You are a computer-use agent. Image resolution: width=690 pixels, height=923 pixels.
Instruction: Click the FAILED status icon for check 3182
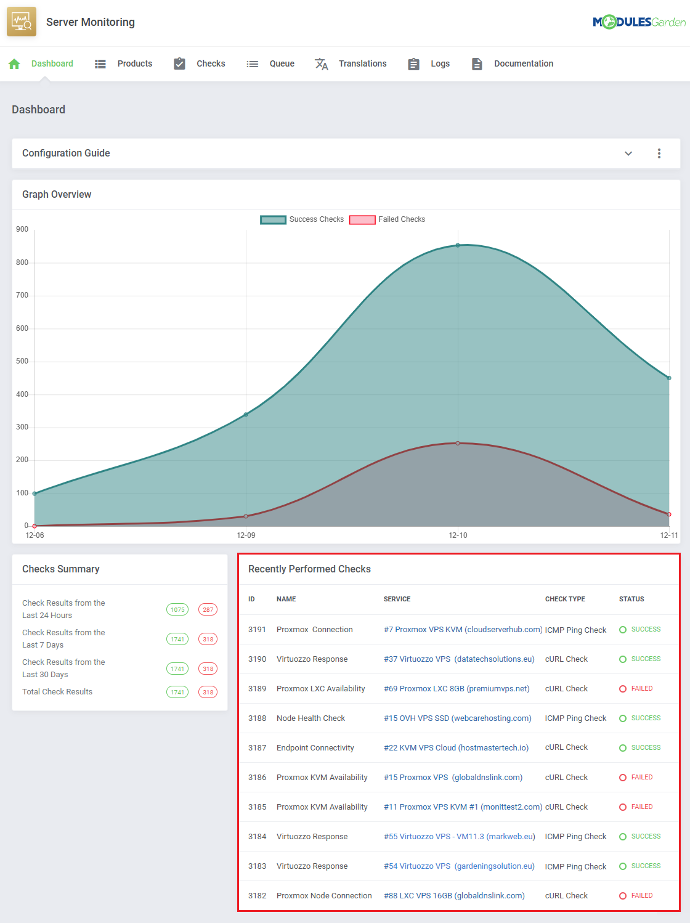click(x=623, y=896)
